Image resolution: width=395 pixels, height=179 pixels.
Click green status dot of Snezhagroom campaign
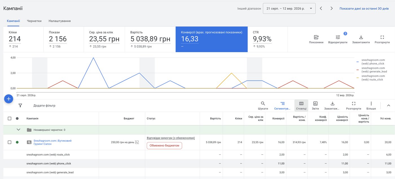pos(17,142)
